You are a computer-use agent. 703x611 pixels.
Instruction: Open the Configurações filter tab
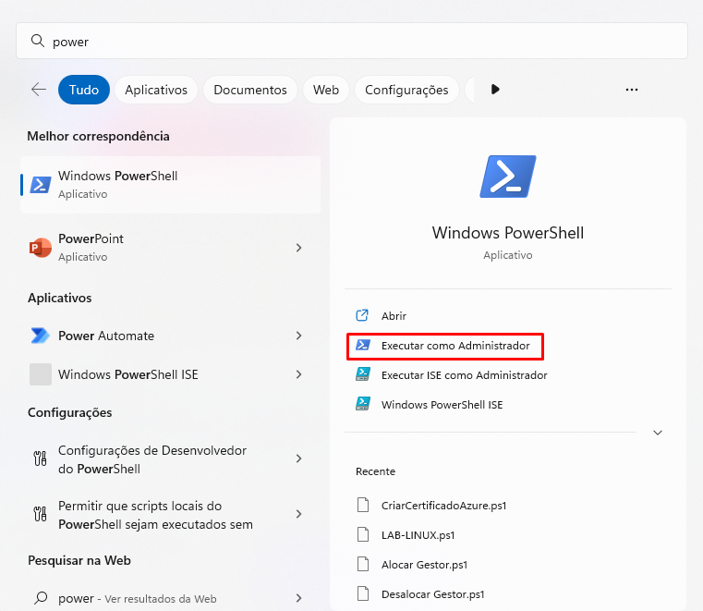406,90
